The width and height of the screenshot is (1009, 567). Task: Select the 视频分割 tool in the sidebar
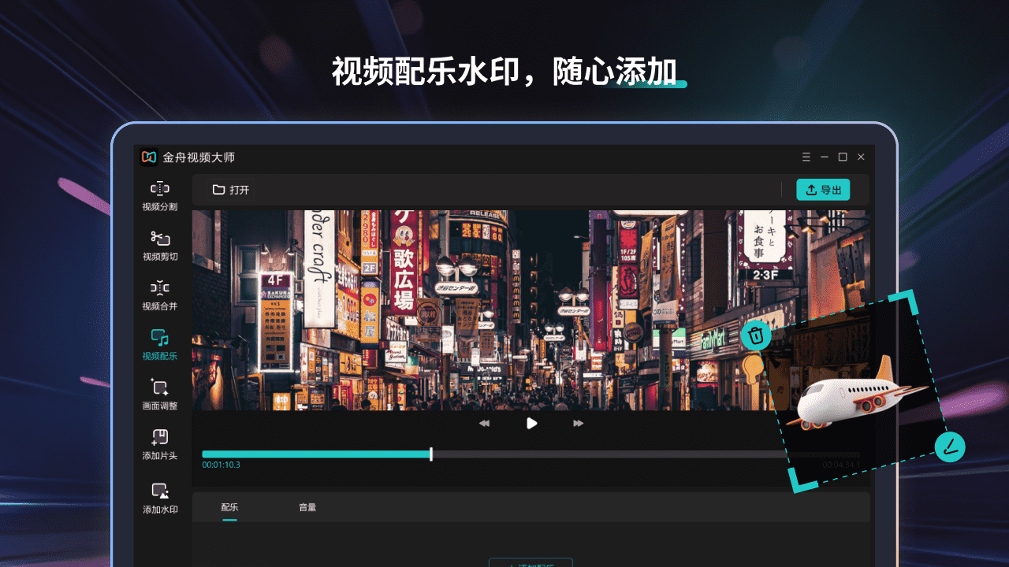click(x=159, y=195)
